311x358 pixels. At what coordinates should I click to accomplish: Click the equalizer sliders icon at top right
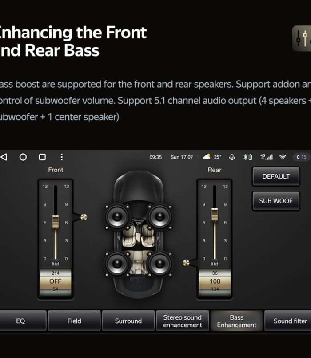[x=302, y=38]
